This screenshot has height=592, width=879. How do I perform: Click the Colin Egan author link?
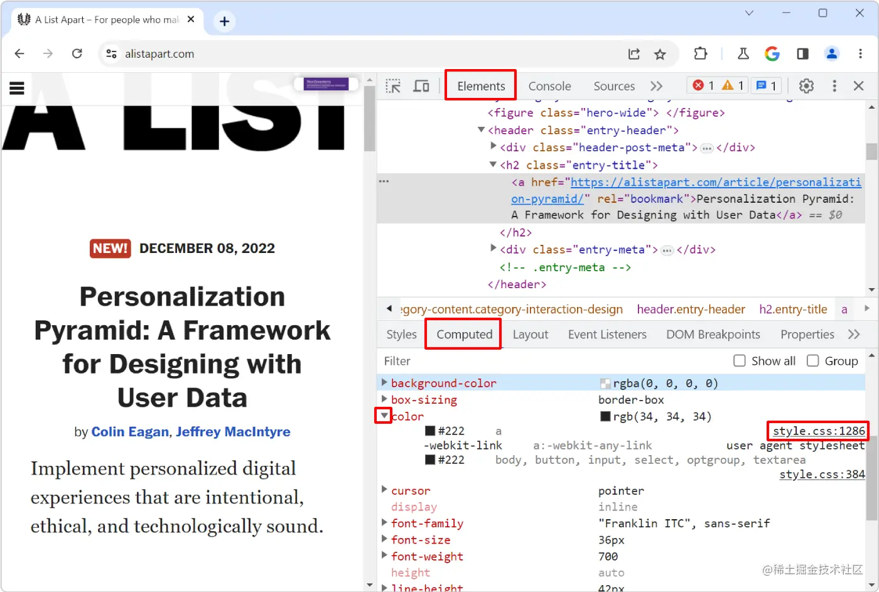pos(130,432)
